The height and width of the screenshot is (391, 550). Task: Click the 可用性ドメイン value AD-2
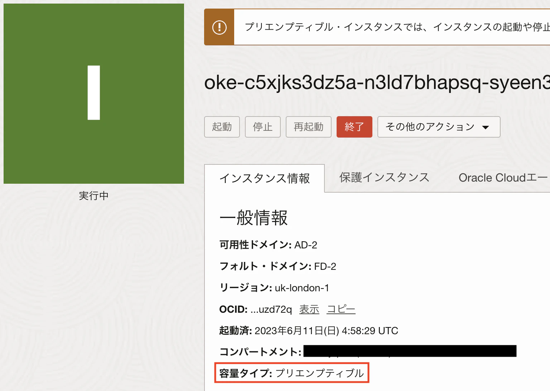coord(306,245)
